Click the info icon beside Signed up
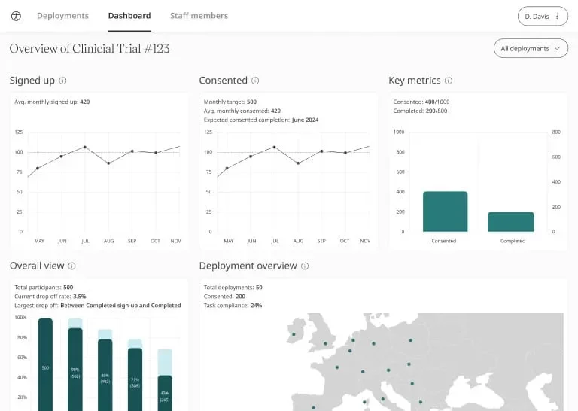 click(x=63, y=81)
